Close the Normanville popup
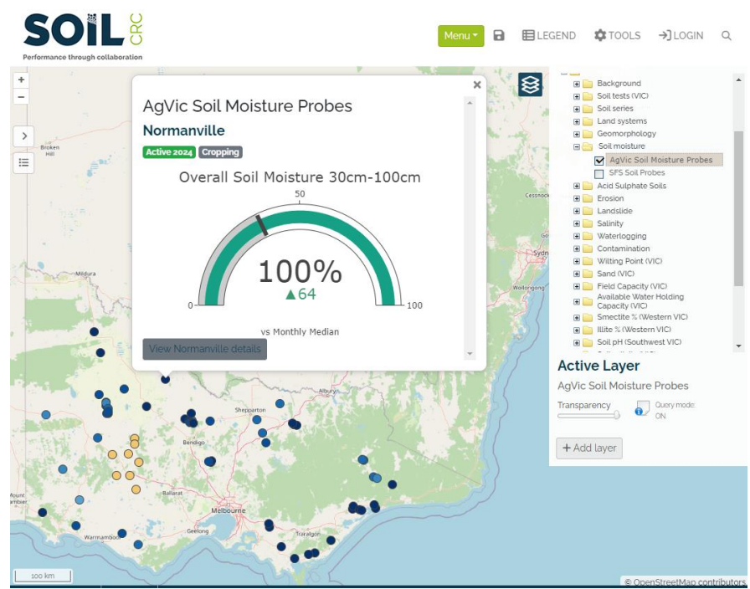 477,85
